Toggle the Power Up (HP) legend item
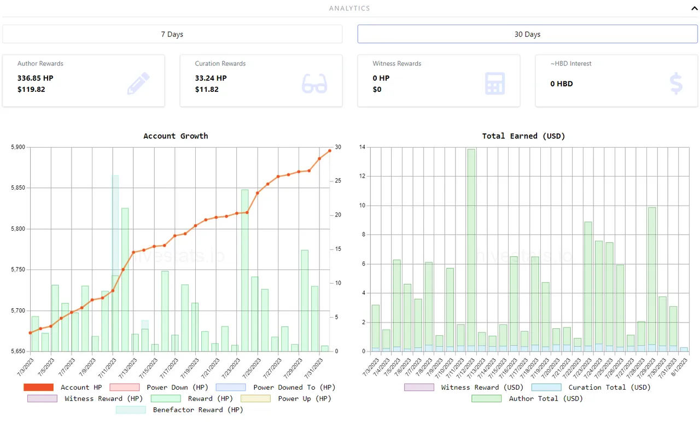700x422 pixels. [255, 398]
